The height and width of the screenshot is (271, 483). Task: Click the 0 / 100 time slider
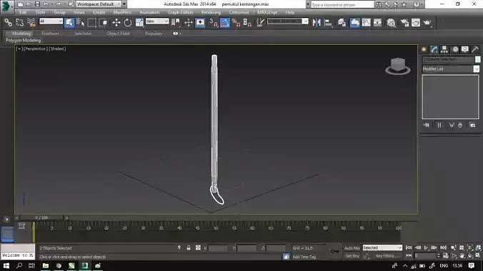tap(41, 218)
